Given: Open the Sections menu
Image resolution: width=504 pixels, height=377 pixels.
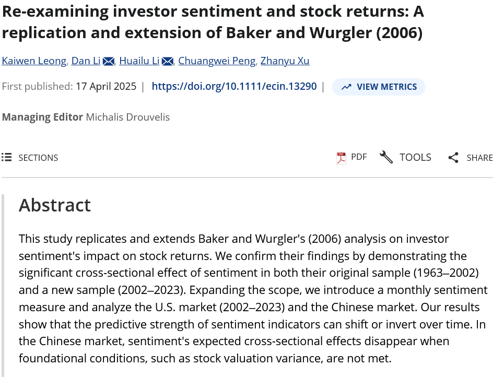Looking at the screenshot, I should coord(38,158).
